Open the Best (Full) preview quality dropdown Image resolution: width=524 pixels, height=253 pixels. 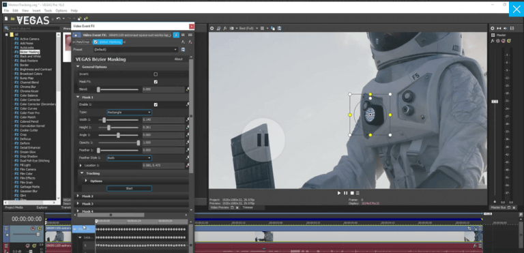click(248, 29)
